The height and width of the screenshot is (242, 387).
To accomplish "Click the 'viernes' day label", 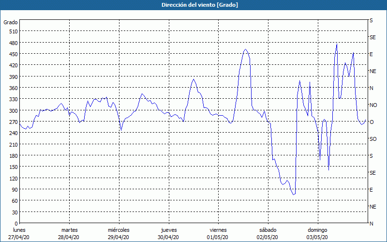I will click(x=218, y=230).
